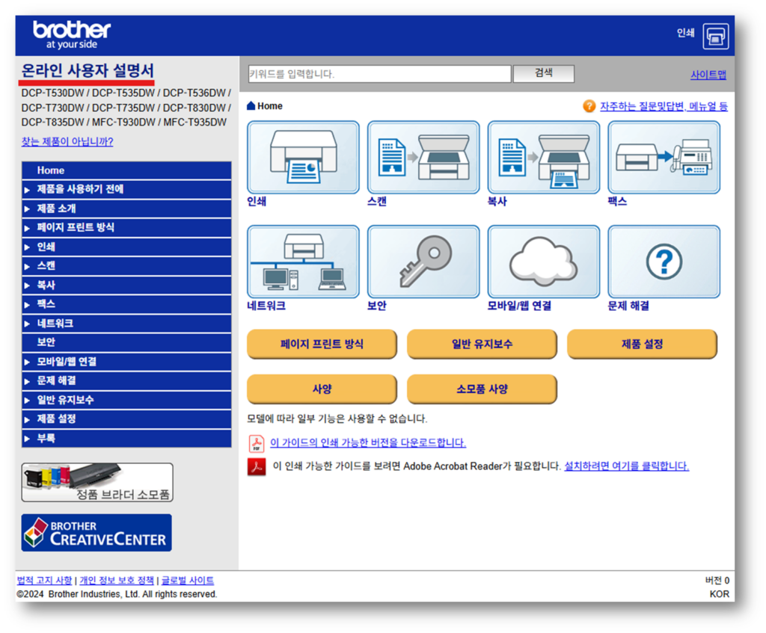Open the 모바일/웹 연결 cloud tile icon
Viewport: 766px width, 633px height.
pos(543,262)
